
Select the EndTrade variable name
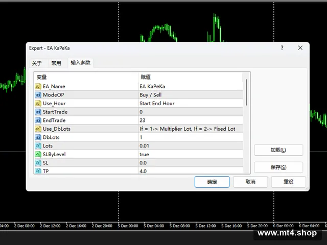54,120
